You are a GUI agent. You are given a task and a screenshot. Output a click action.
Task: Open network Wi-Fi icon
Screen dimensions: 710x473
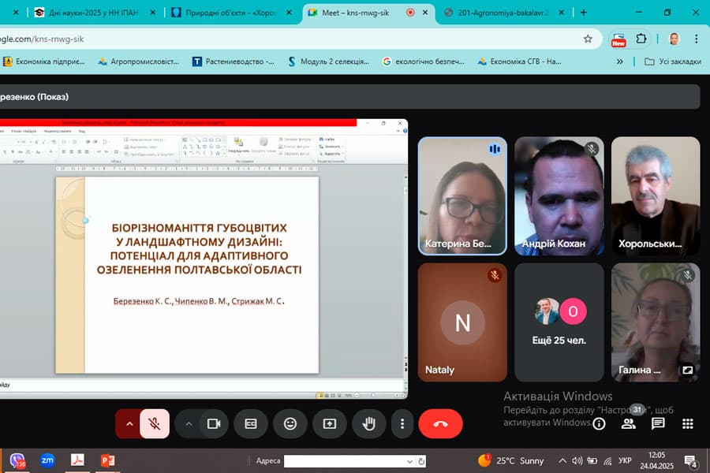[x=607, y=460]
